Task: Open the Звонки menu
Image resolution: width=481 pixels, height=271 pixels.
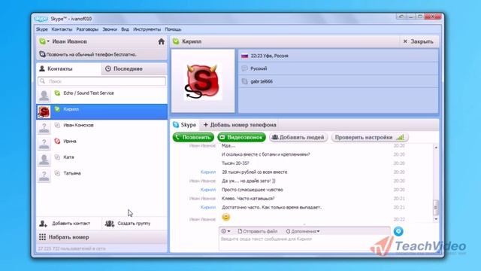Action: (x=110, y=29)
